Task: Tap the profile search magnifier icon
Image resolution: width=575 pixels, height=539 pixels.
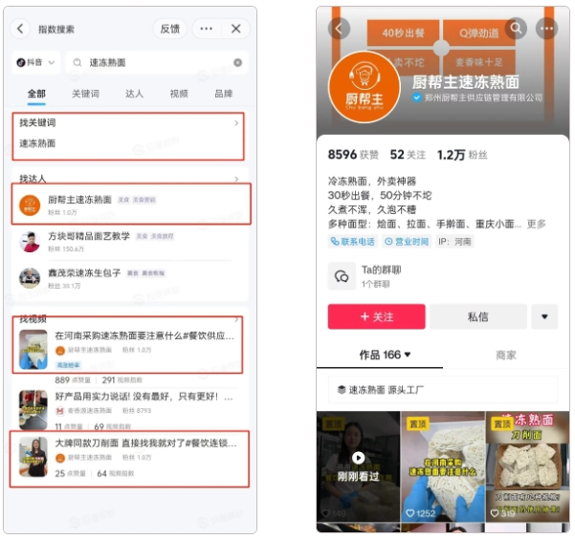Action: point(516,28)
